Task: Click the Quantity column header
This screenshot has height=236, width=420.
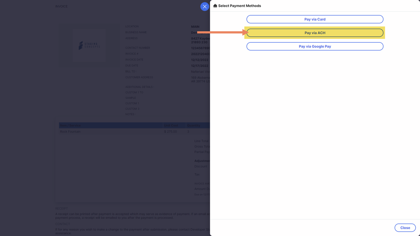Action: click(193, 125)
